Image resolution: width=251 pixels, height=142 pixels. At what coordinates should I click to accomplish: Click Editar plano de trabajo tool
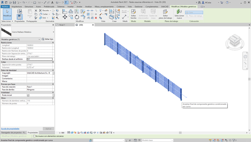pos(165,13)
